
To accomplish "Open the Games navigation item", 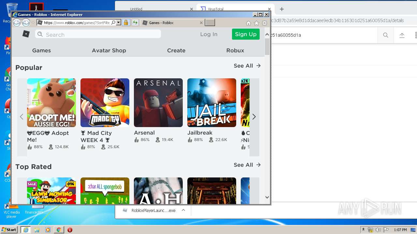I will tap(41, 50).
